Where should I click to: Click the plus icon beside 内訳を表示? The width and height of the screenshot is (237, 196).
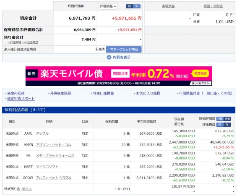[x=109, y=57]
